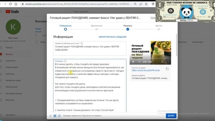Image resolution: width=215 pixels, height=121 pixels.
Task: Open the browser home page icon
Action: [x=16, y=4]
